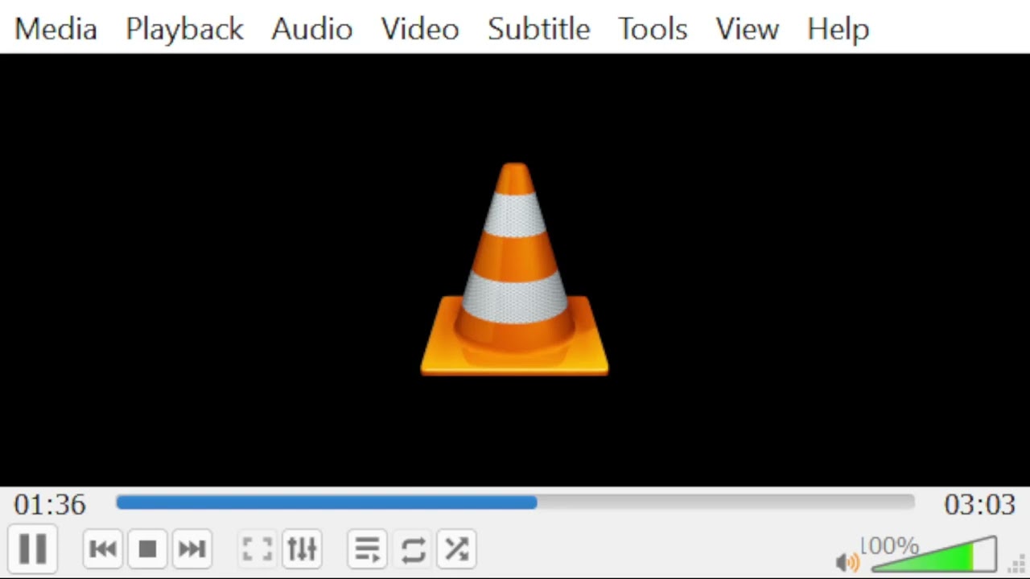Open the Audio menu
The height and width of the screenshot is (579, 1030).
[311, 29]
